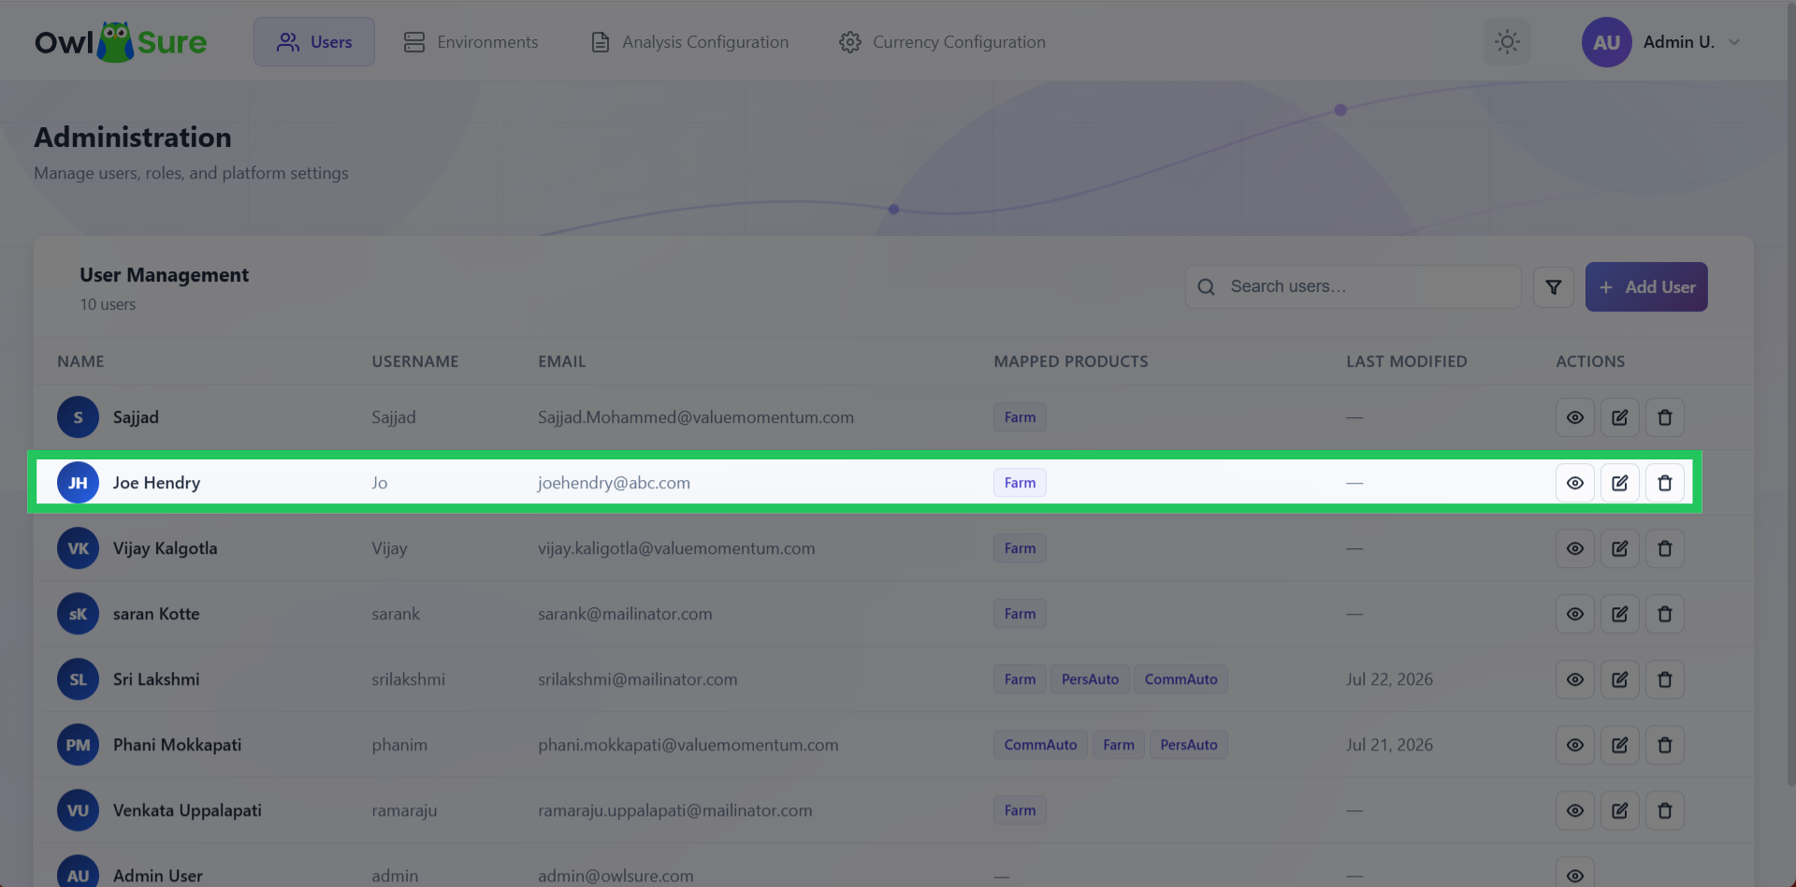
Task: Click Farm tag on Venkata Uppalapati's row
Action: [1020, 810]
